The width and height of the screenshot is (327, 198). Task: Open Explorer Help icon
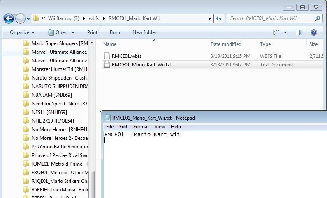[314, 32]
